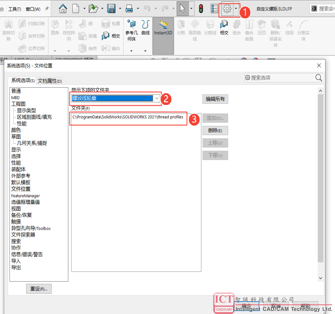Click the Combine (组合) tool

[x=237, y=27]
